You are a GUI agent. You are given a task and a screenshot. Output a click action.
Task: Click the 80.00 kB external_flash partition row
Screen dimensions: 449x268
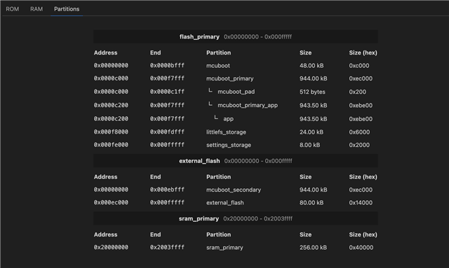236,202
